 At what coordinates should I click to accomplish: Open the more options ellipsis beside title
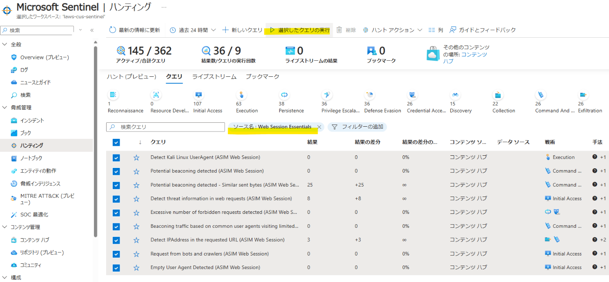click(164, 7)
